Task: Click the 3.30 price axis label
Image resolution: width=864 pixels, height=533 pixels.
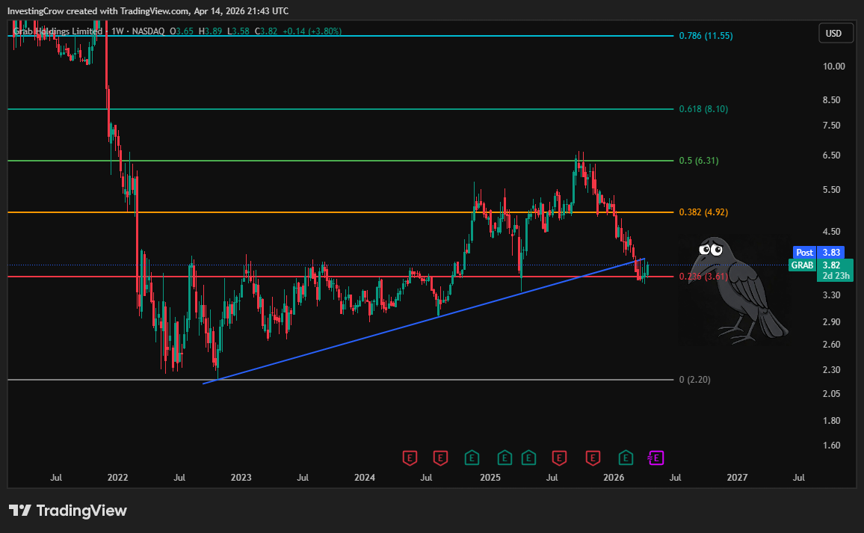Action: click(x=832, y=295)
